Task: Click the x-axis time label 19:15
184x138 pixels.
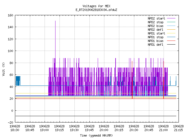Action: [x=60, y=130]
